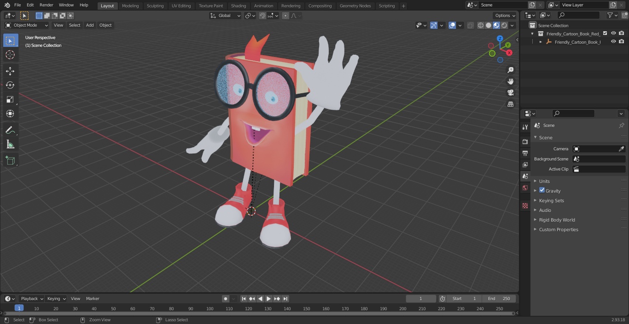Switch to UV Editing workspace tab
The image size is (629, 324).
click(x=181, y=6)
